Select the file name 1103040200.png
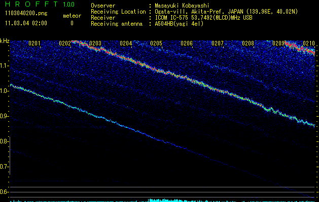319x202 pixels. pyautogui.click(x=26, y=14)
